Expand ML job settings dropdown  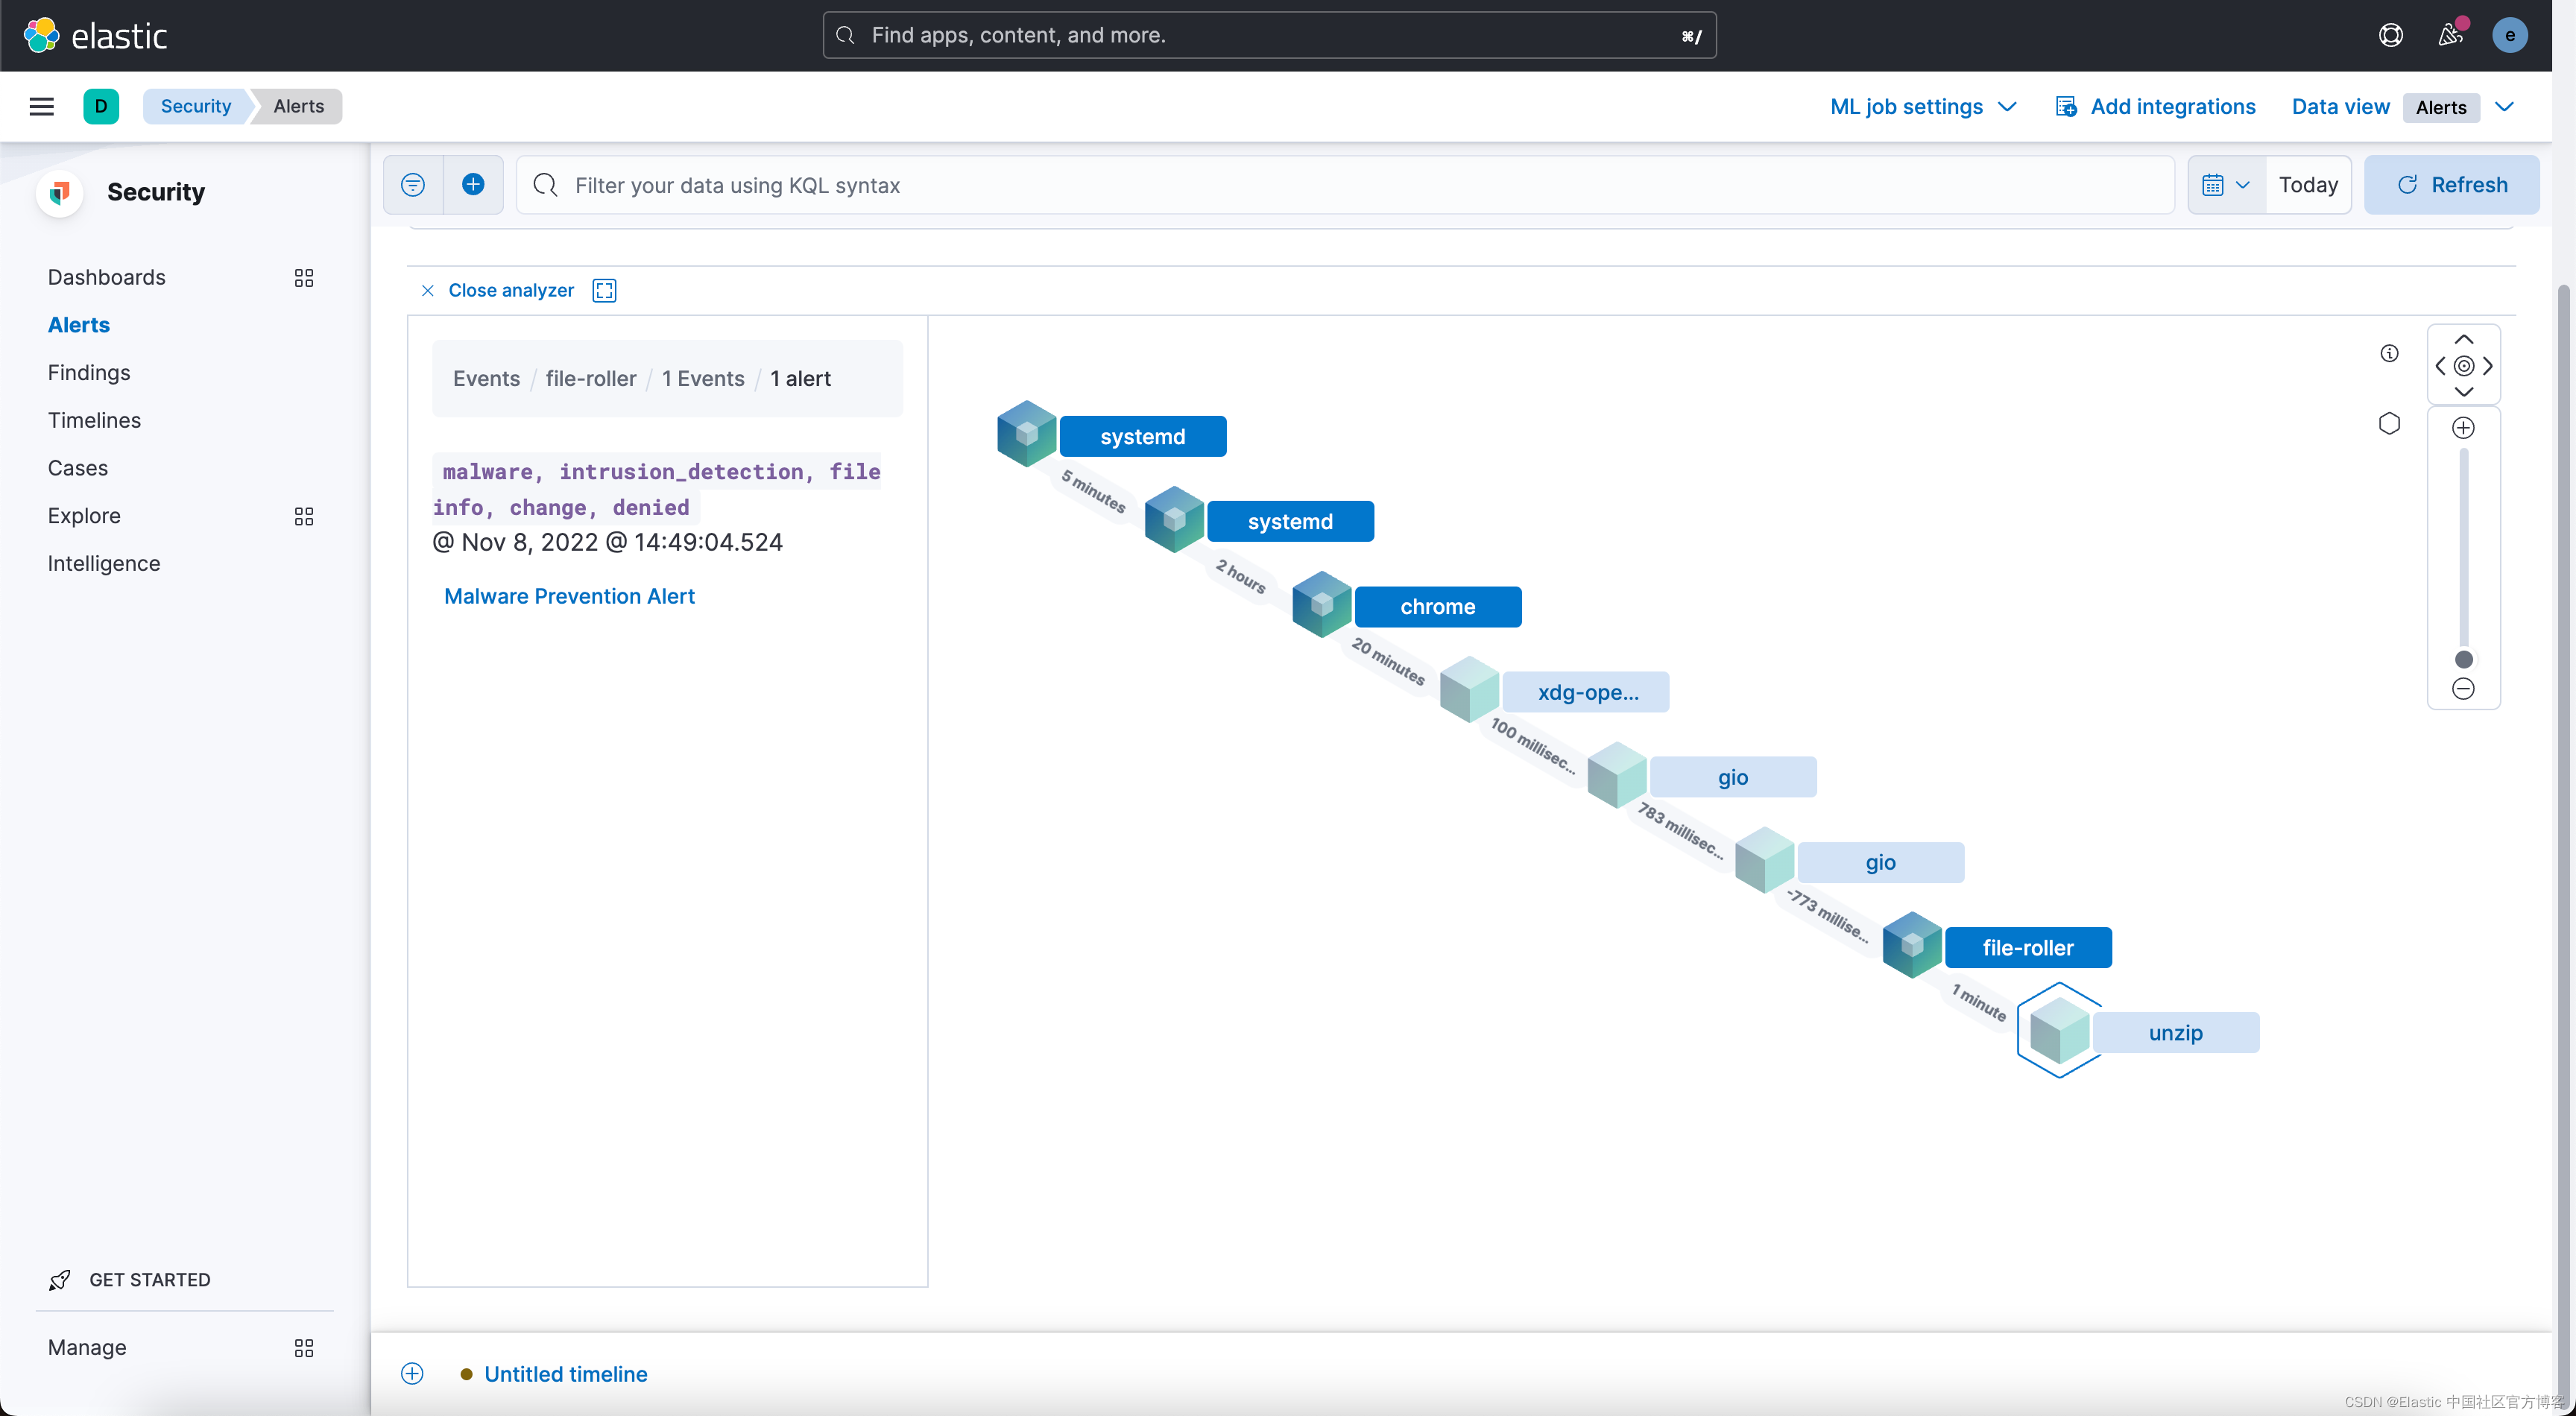pyautogui.click(x=1923, y=106)
